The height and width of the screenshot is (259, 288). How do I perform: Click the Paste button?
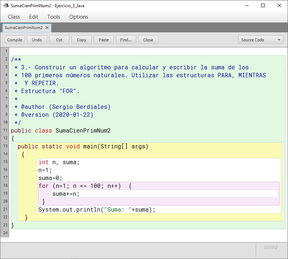click(x=104, y=40)
